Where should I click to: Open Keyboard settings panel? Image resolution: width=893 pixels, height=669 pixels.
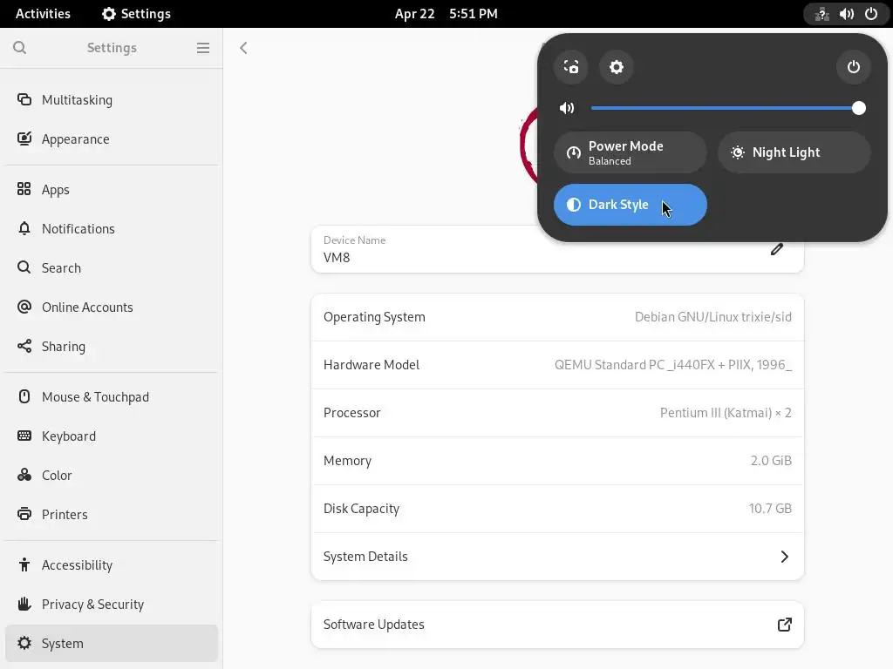coord(112,436)
